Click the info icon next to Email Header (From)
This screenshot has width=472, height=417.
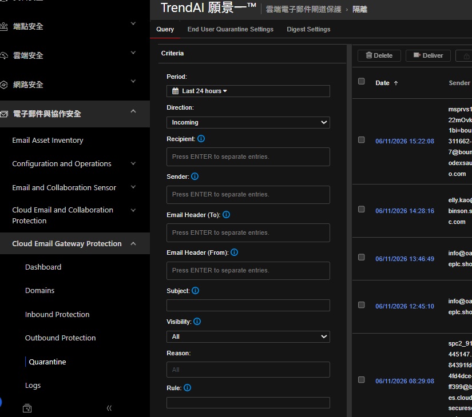(x=234, y=252)
